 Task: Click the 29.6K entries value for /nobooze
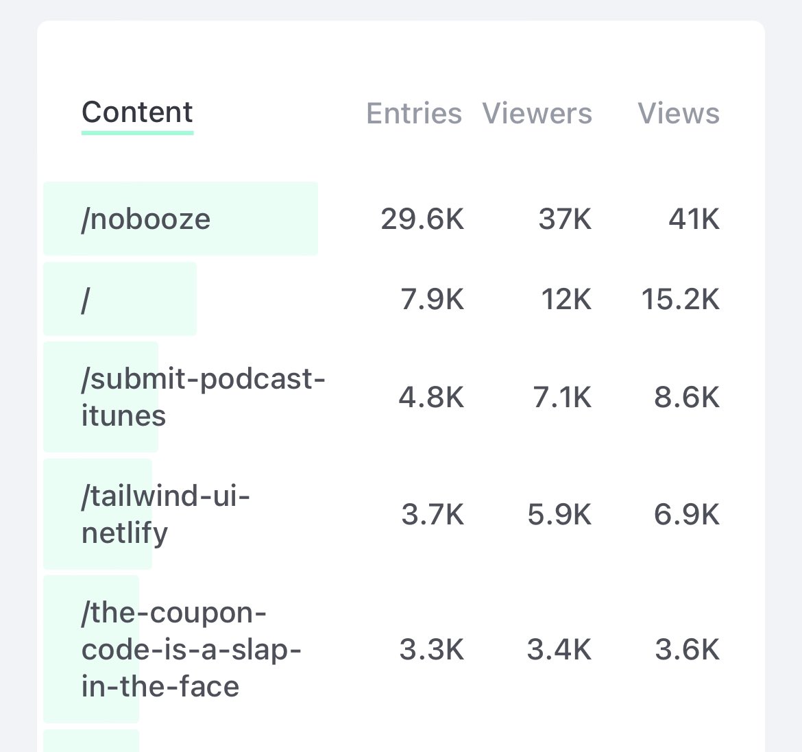pos(422,219)
